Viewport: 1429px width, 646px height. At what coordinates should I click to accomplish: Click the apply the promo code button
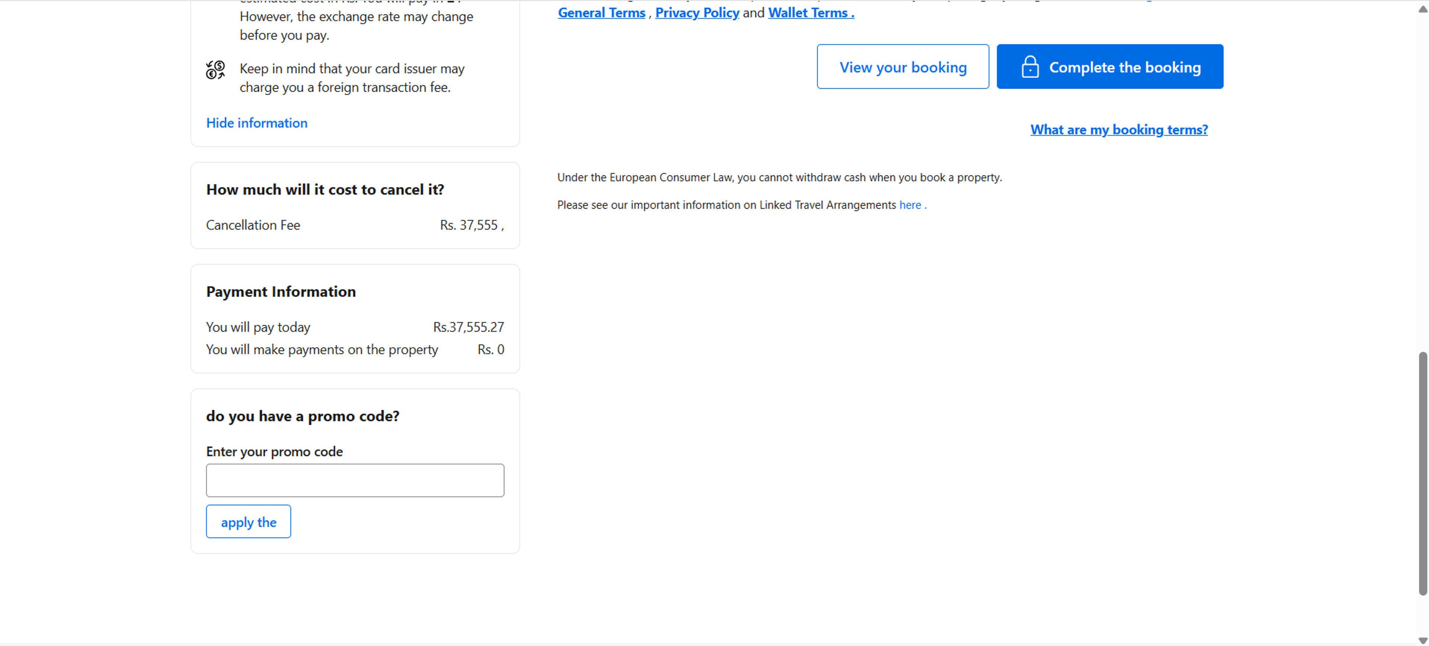click(249, 521)
